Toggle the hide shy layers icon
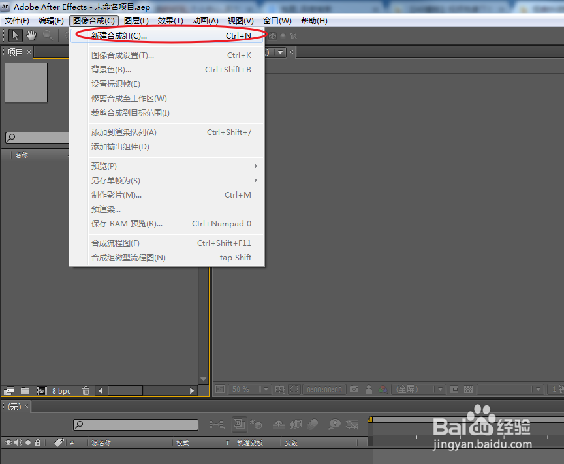The image size is (564, 464). coord(279,425)
